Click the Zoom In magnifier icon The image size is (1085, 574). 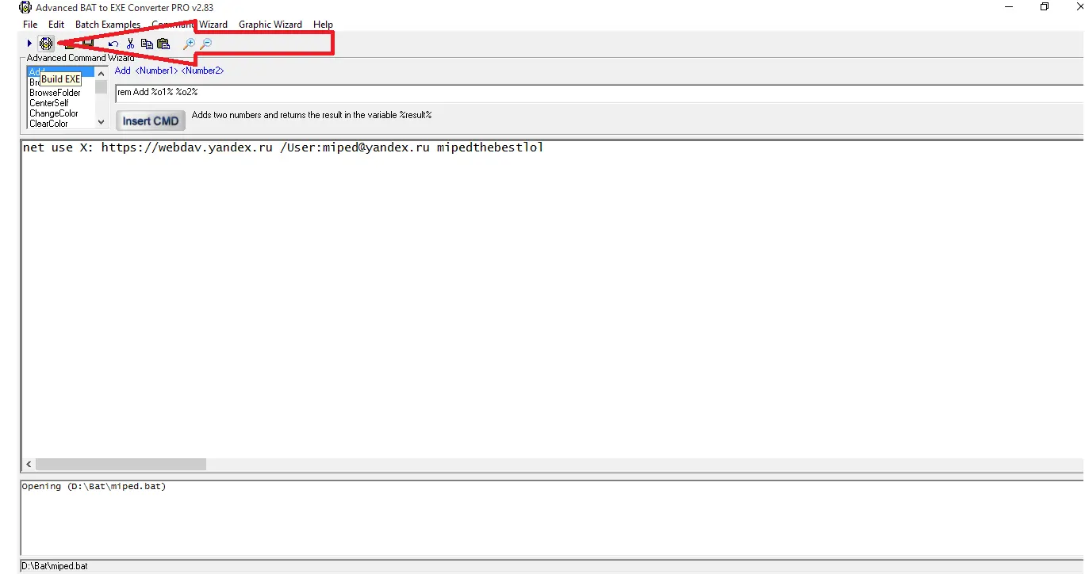[x=189, y=44]
